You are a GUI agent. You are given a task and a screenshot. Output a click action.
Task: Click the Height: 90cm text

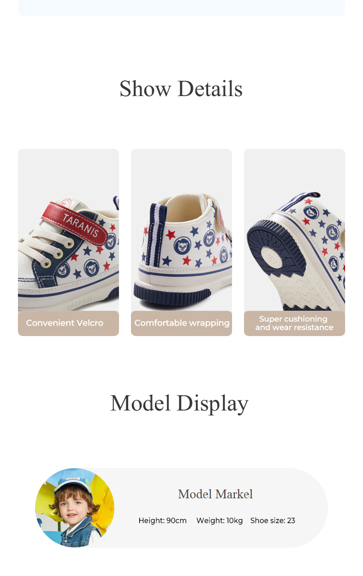pos(163,521)
